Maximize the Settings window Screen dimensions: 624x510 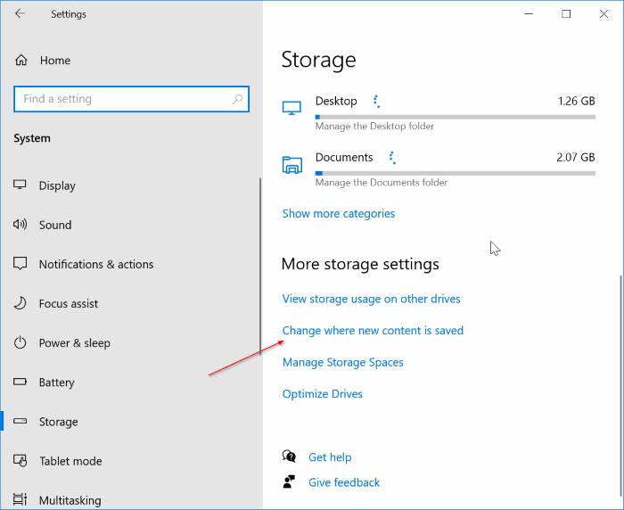click(x=566, y=14)
